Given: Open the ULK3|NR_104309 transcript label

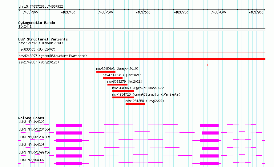Looking at the screenshot, I should [x=31, y=122].
